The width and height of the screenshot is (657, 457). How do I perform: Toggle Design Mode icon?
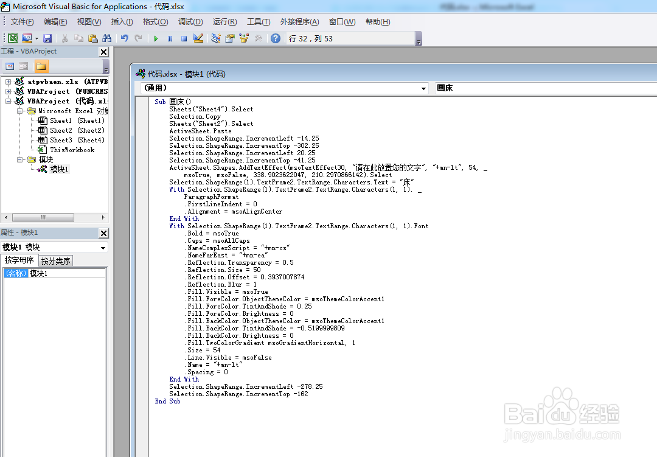198,38
